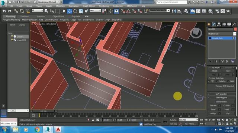Activate the Select and Rotate tool
This screenshot has height=133, width=238.
tap(75, 11)
